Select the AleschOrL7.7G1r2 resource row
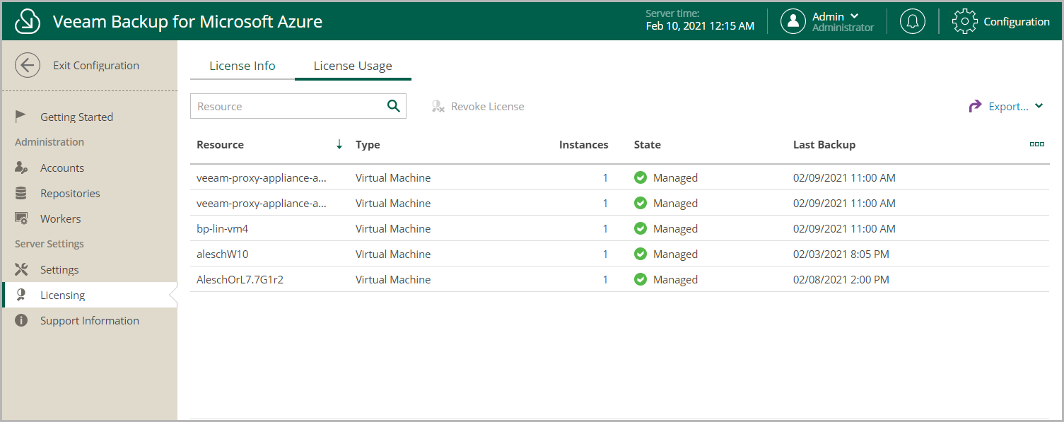Image resolution: width=1064 pixels, height=422 pixels. click(x=619, y=279)
